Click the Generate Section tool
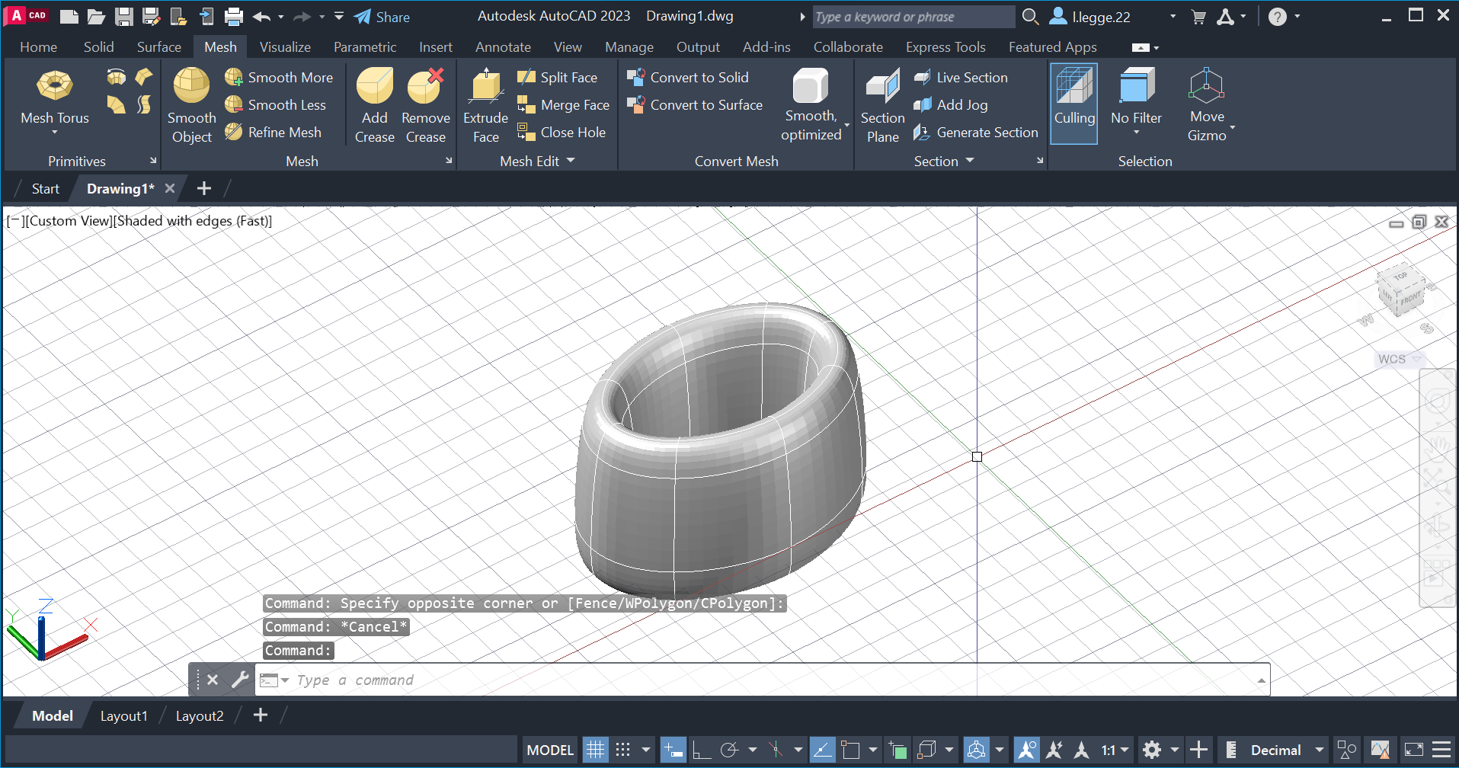Image resolution: width=1459 pixels, height=768 pixels. tap(976, 132)
